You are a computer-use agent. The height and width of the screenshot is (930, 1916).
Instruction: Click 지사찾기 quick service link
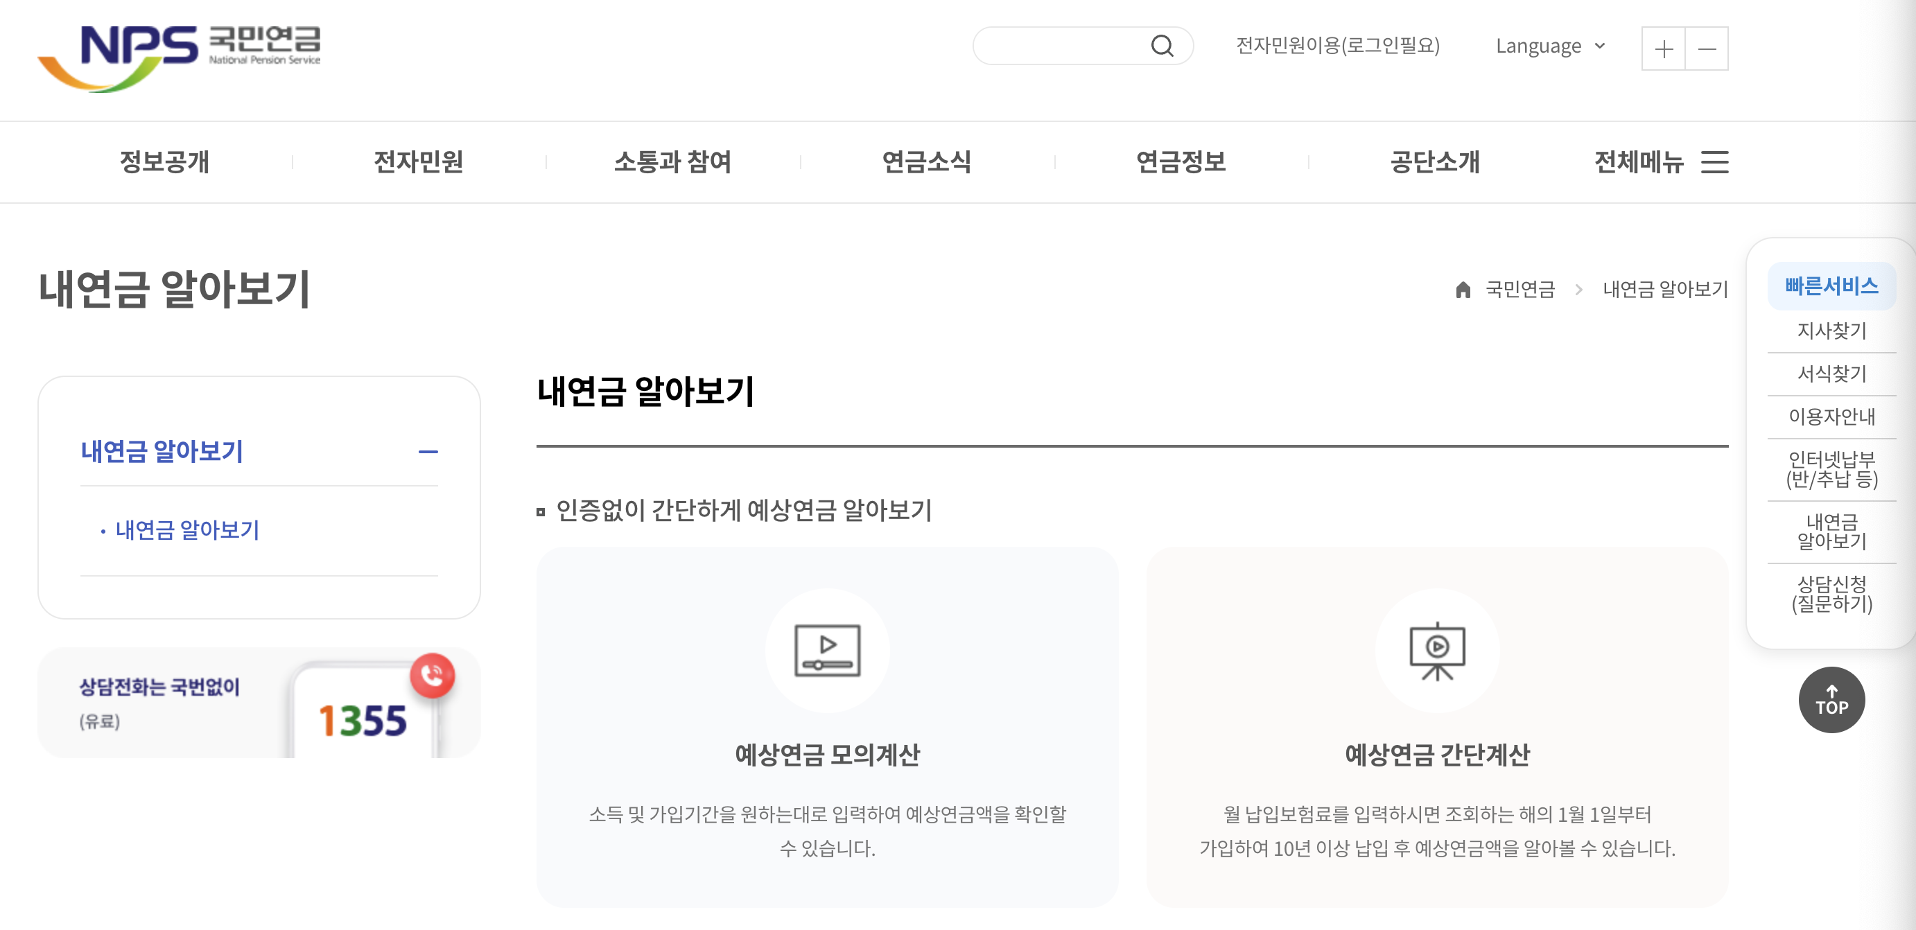pyautogui.click(x=1831, y=330)
